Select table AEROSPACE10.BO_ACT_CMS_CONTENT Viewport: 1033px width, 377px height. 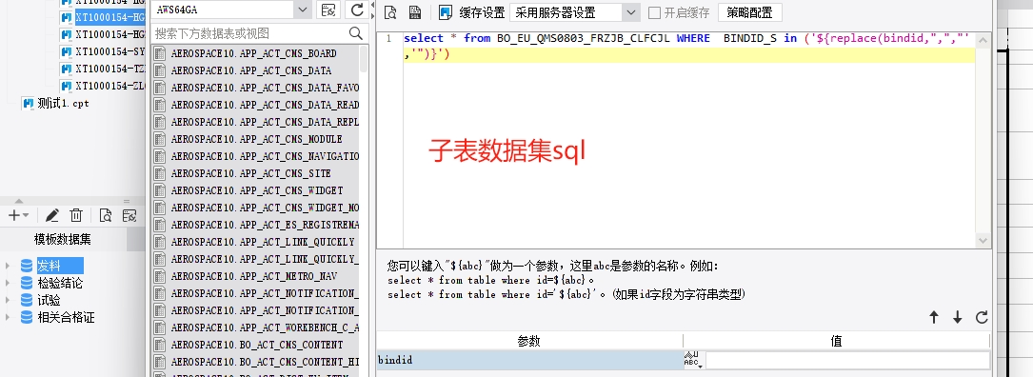coord(256,345)
